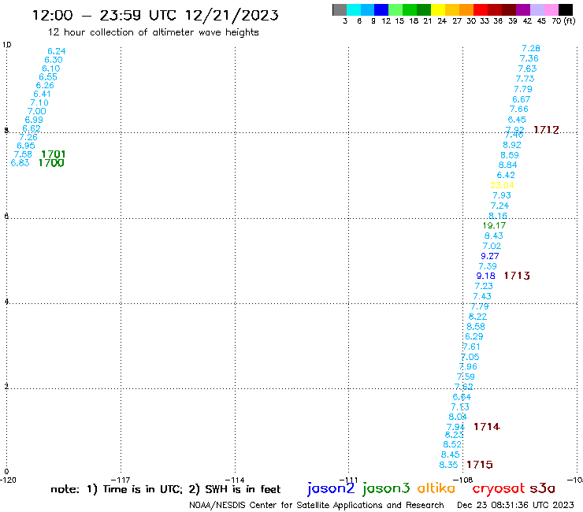
Task: Click the pure blue legend swatch
Action: [381, 9]
